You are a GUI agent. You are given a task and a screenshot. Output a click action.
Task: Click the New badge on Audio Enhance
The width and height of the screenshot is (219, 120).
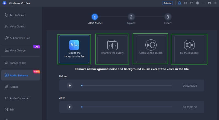point(37,72)
